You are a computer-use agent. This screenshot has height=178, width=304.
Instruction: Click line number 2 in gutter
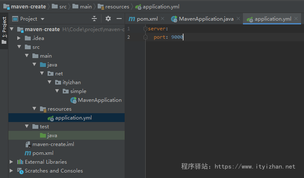tap(128, 37)
